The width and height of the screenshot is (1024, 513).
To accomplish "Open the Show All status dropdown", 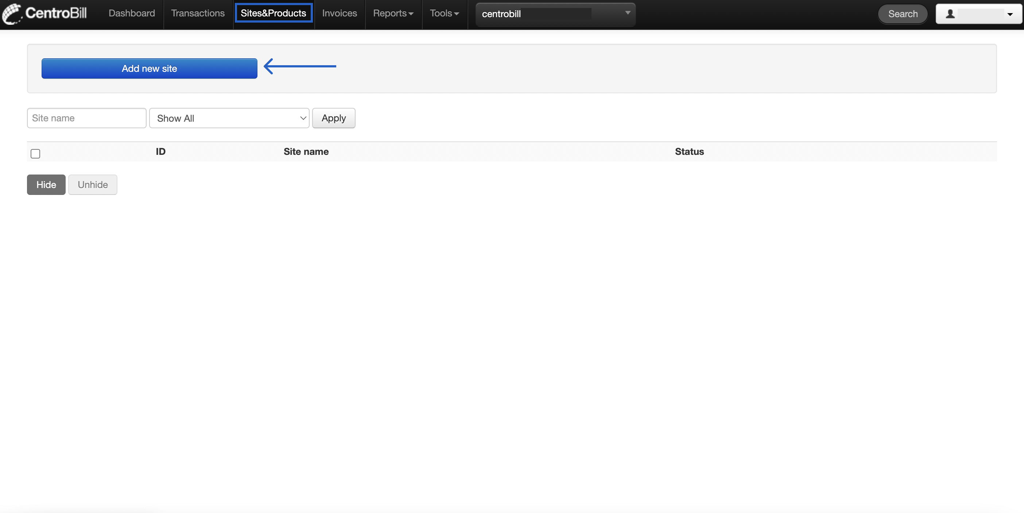I will [229, 118].
